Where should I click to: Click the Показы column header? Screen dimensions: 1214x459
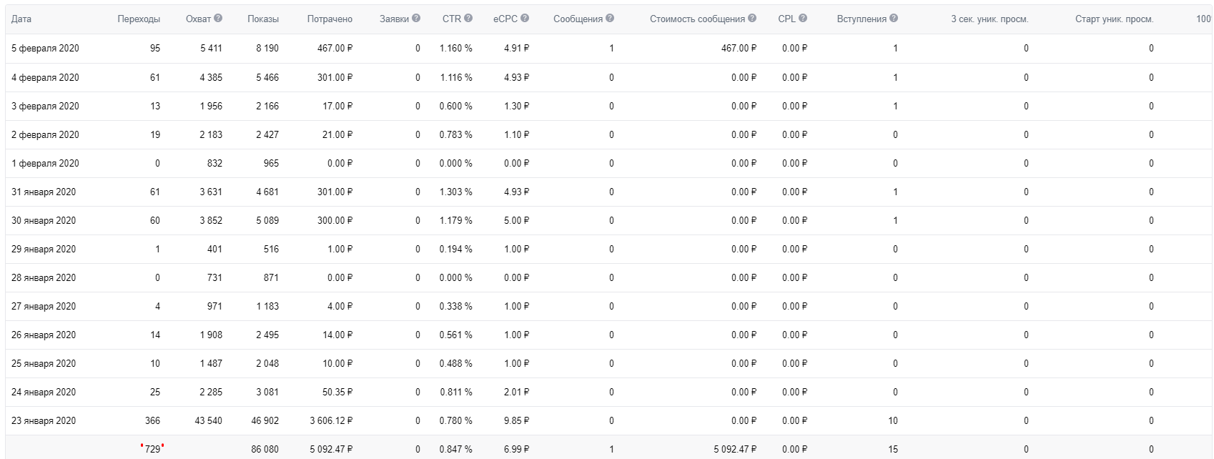coord(263,19)
